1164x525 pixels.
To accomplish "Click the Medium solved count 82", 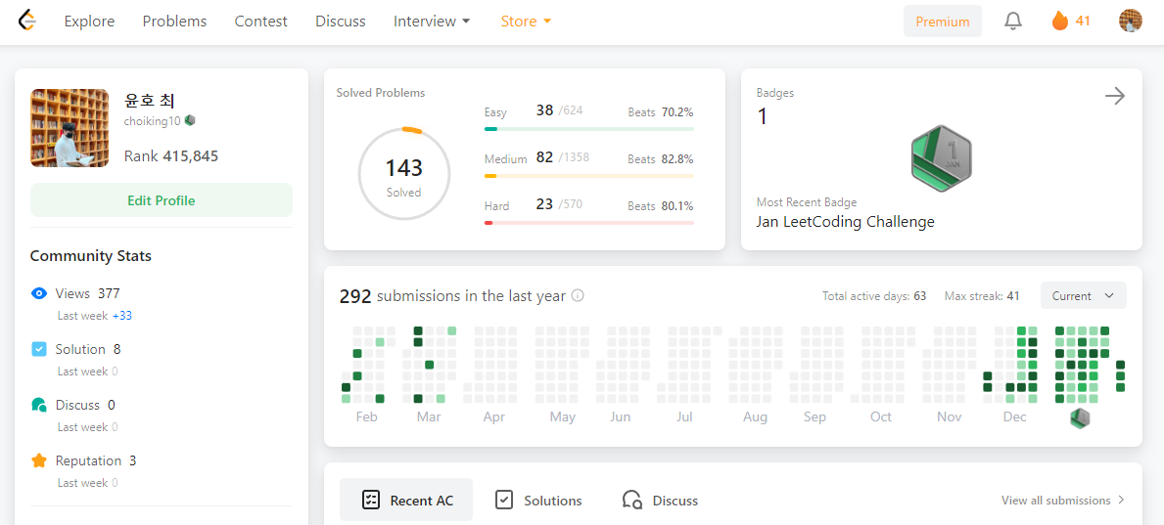I will [x=545, y=157].
